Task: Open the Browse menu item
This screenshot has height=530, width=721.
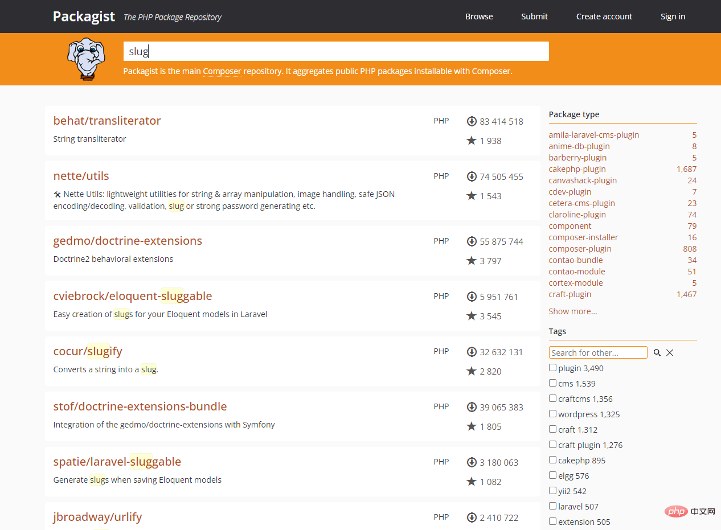Action: [x=479, y=17]
